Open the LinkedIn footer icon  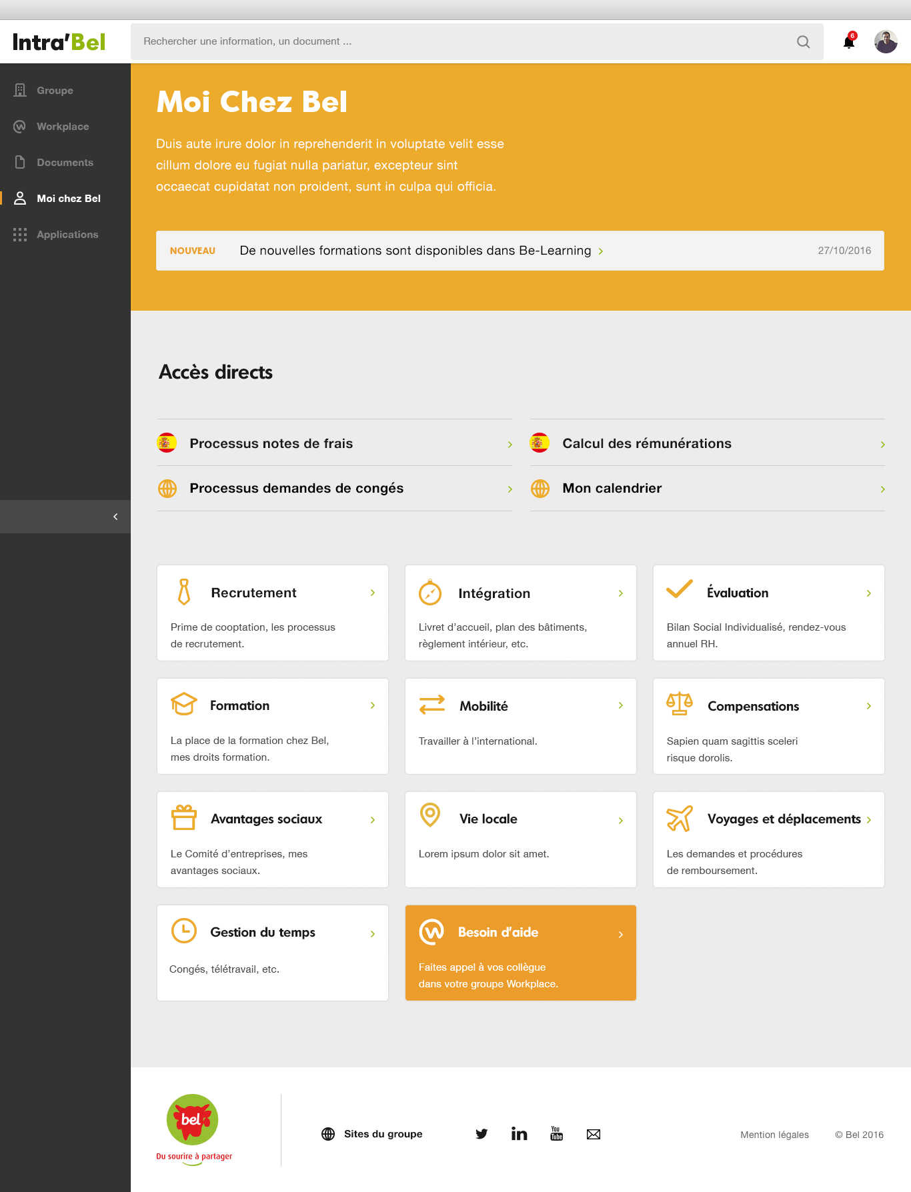tap(519, 1133)
